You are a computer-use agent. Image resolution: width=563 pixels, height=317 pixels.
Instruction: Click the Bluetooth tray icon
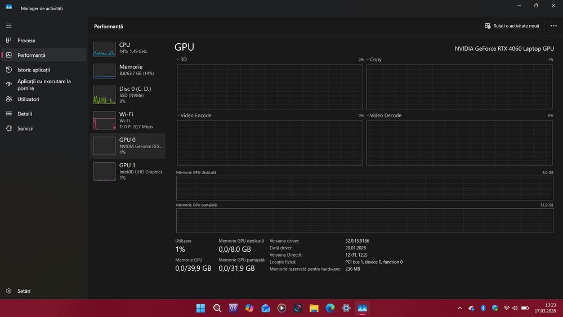(x=483, y=308)
